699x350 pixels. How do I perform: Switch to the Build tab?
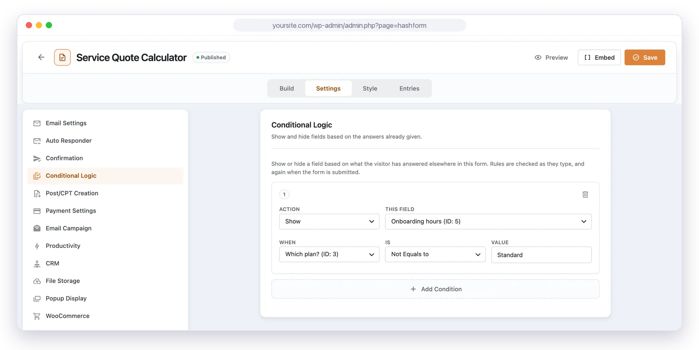point(287,88)
